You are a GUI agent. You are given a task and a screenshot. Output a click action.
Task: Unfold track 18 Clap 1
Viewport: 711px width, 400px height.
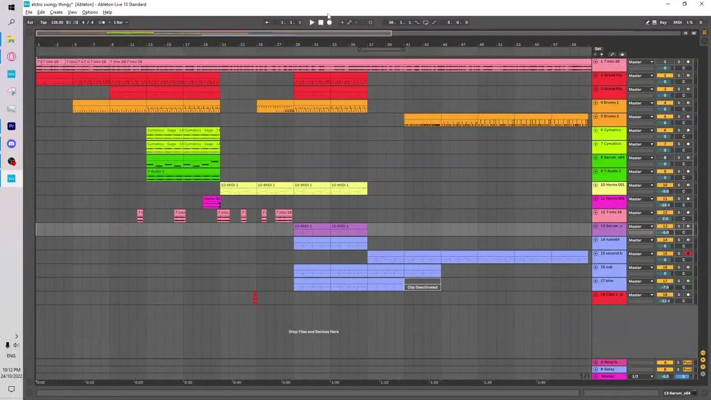click(x=596, y=294)
